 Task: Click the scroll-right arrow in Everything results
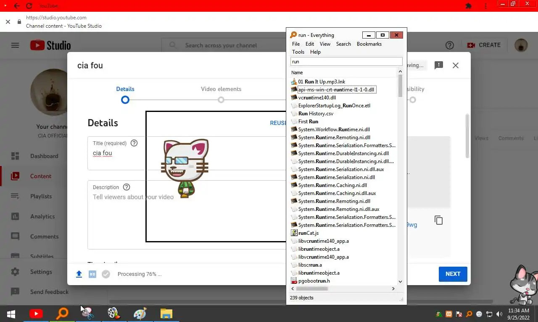(393, 288)
